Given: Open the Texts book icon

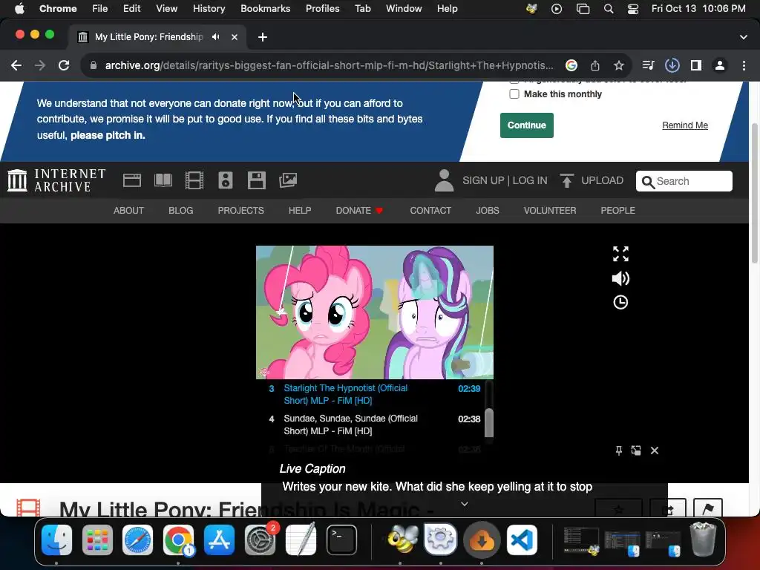Looking at the screenshot, I should [163, 180].
